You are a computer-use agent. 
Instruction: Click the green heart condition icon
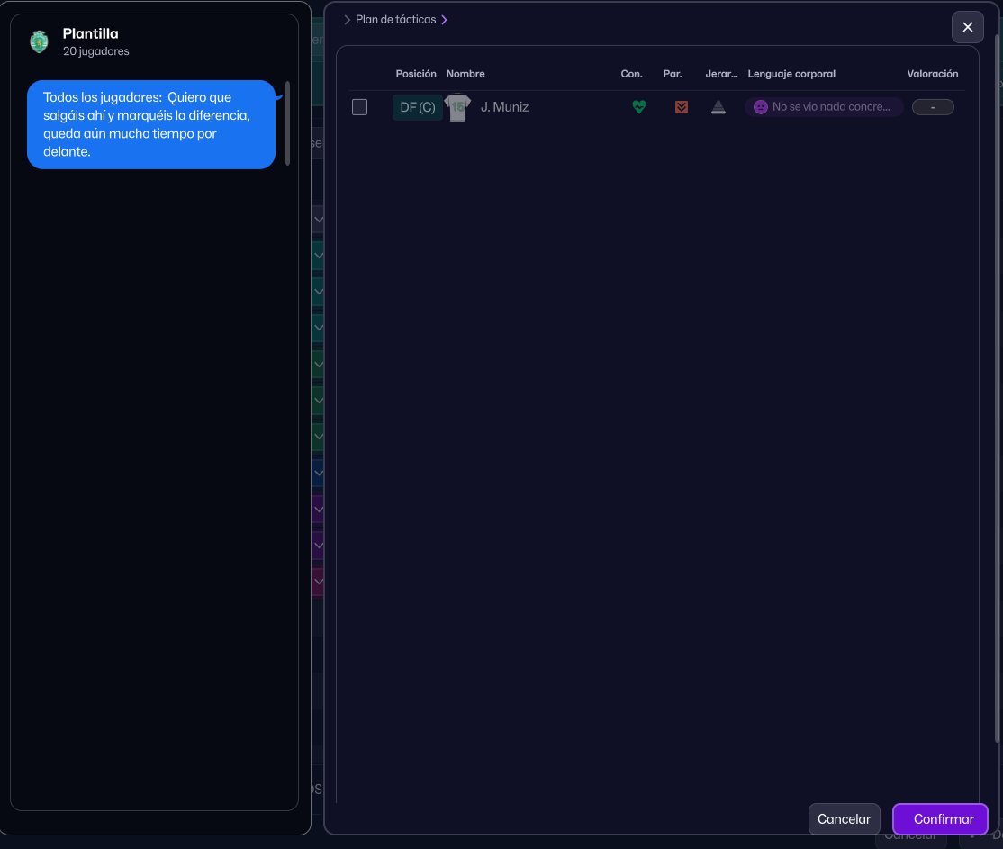pos(639,107)
